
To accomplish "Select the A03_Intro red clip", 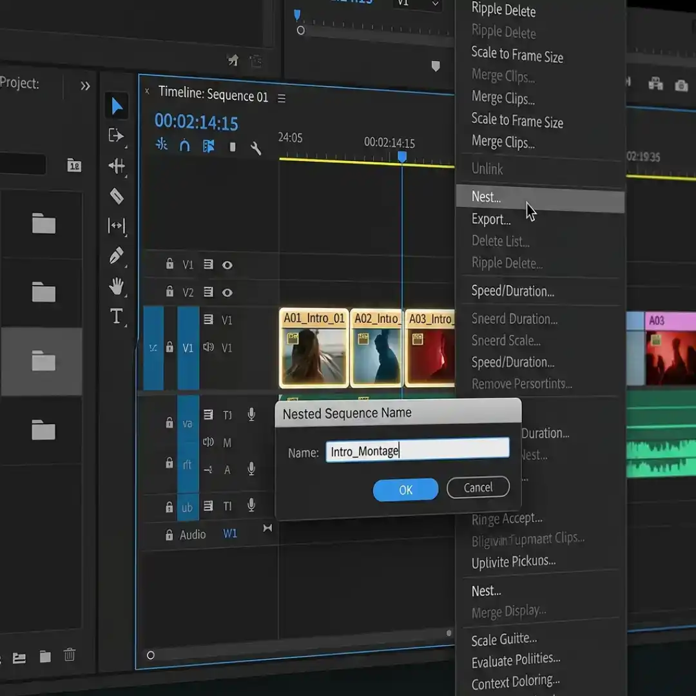I will 430,347.
